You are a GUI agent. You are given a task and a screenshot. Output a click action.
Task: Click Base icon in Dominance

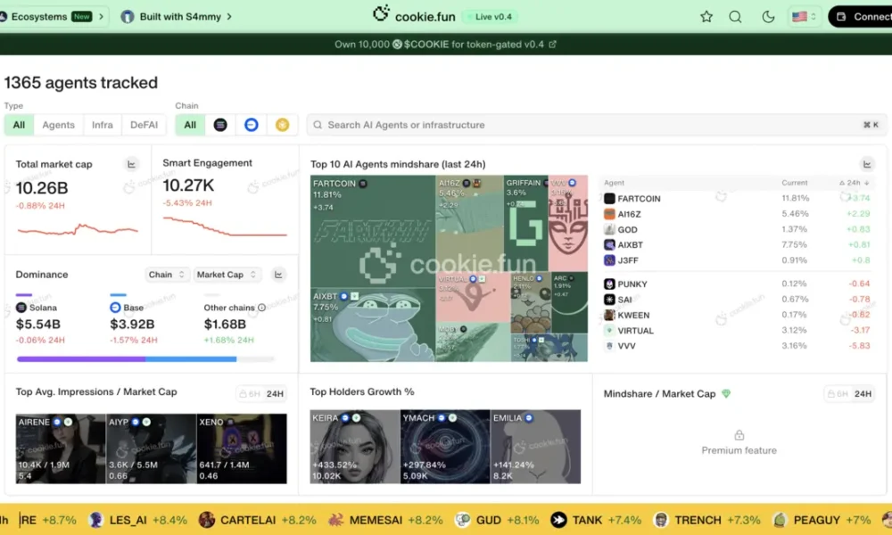(x=115, y=308)
